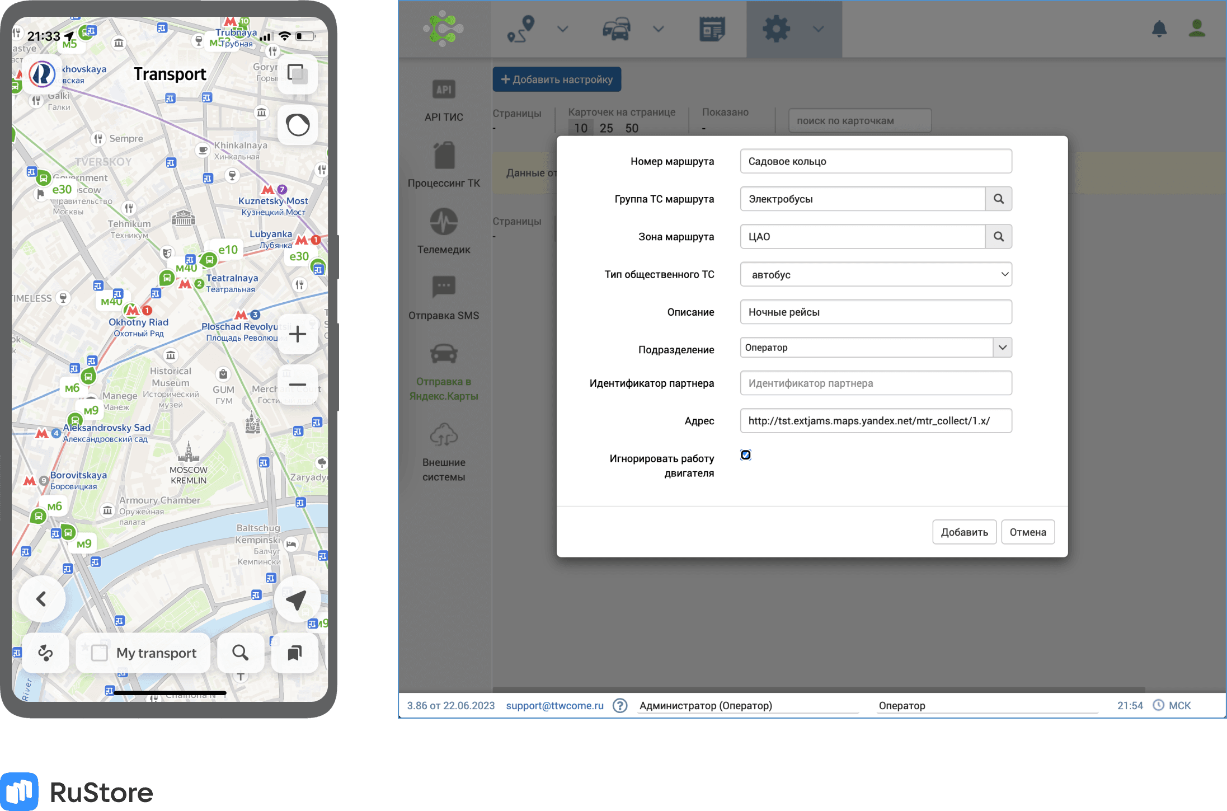Click the reports/calendar icon in toolbar

pyautogui.click(x=711, y=28)
